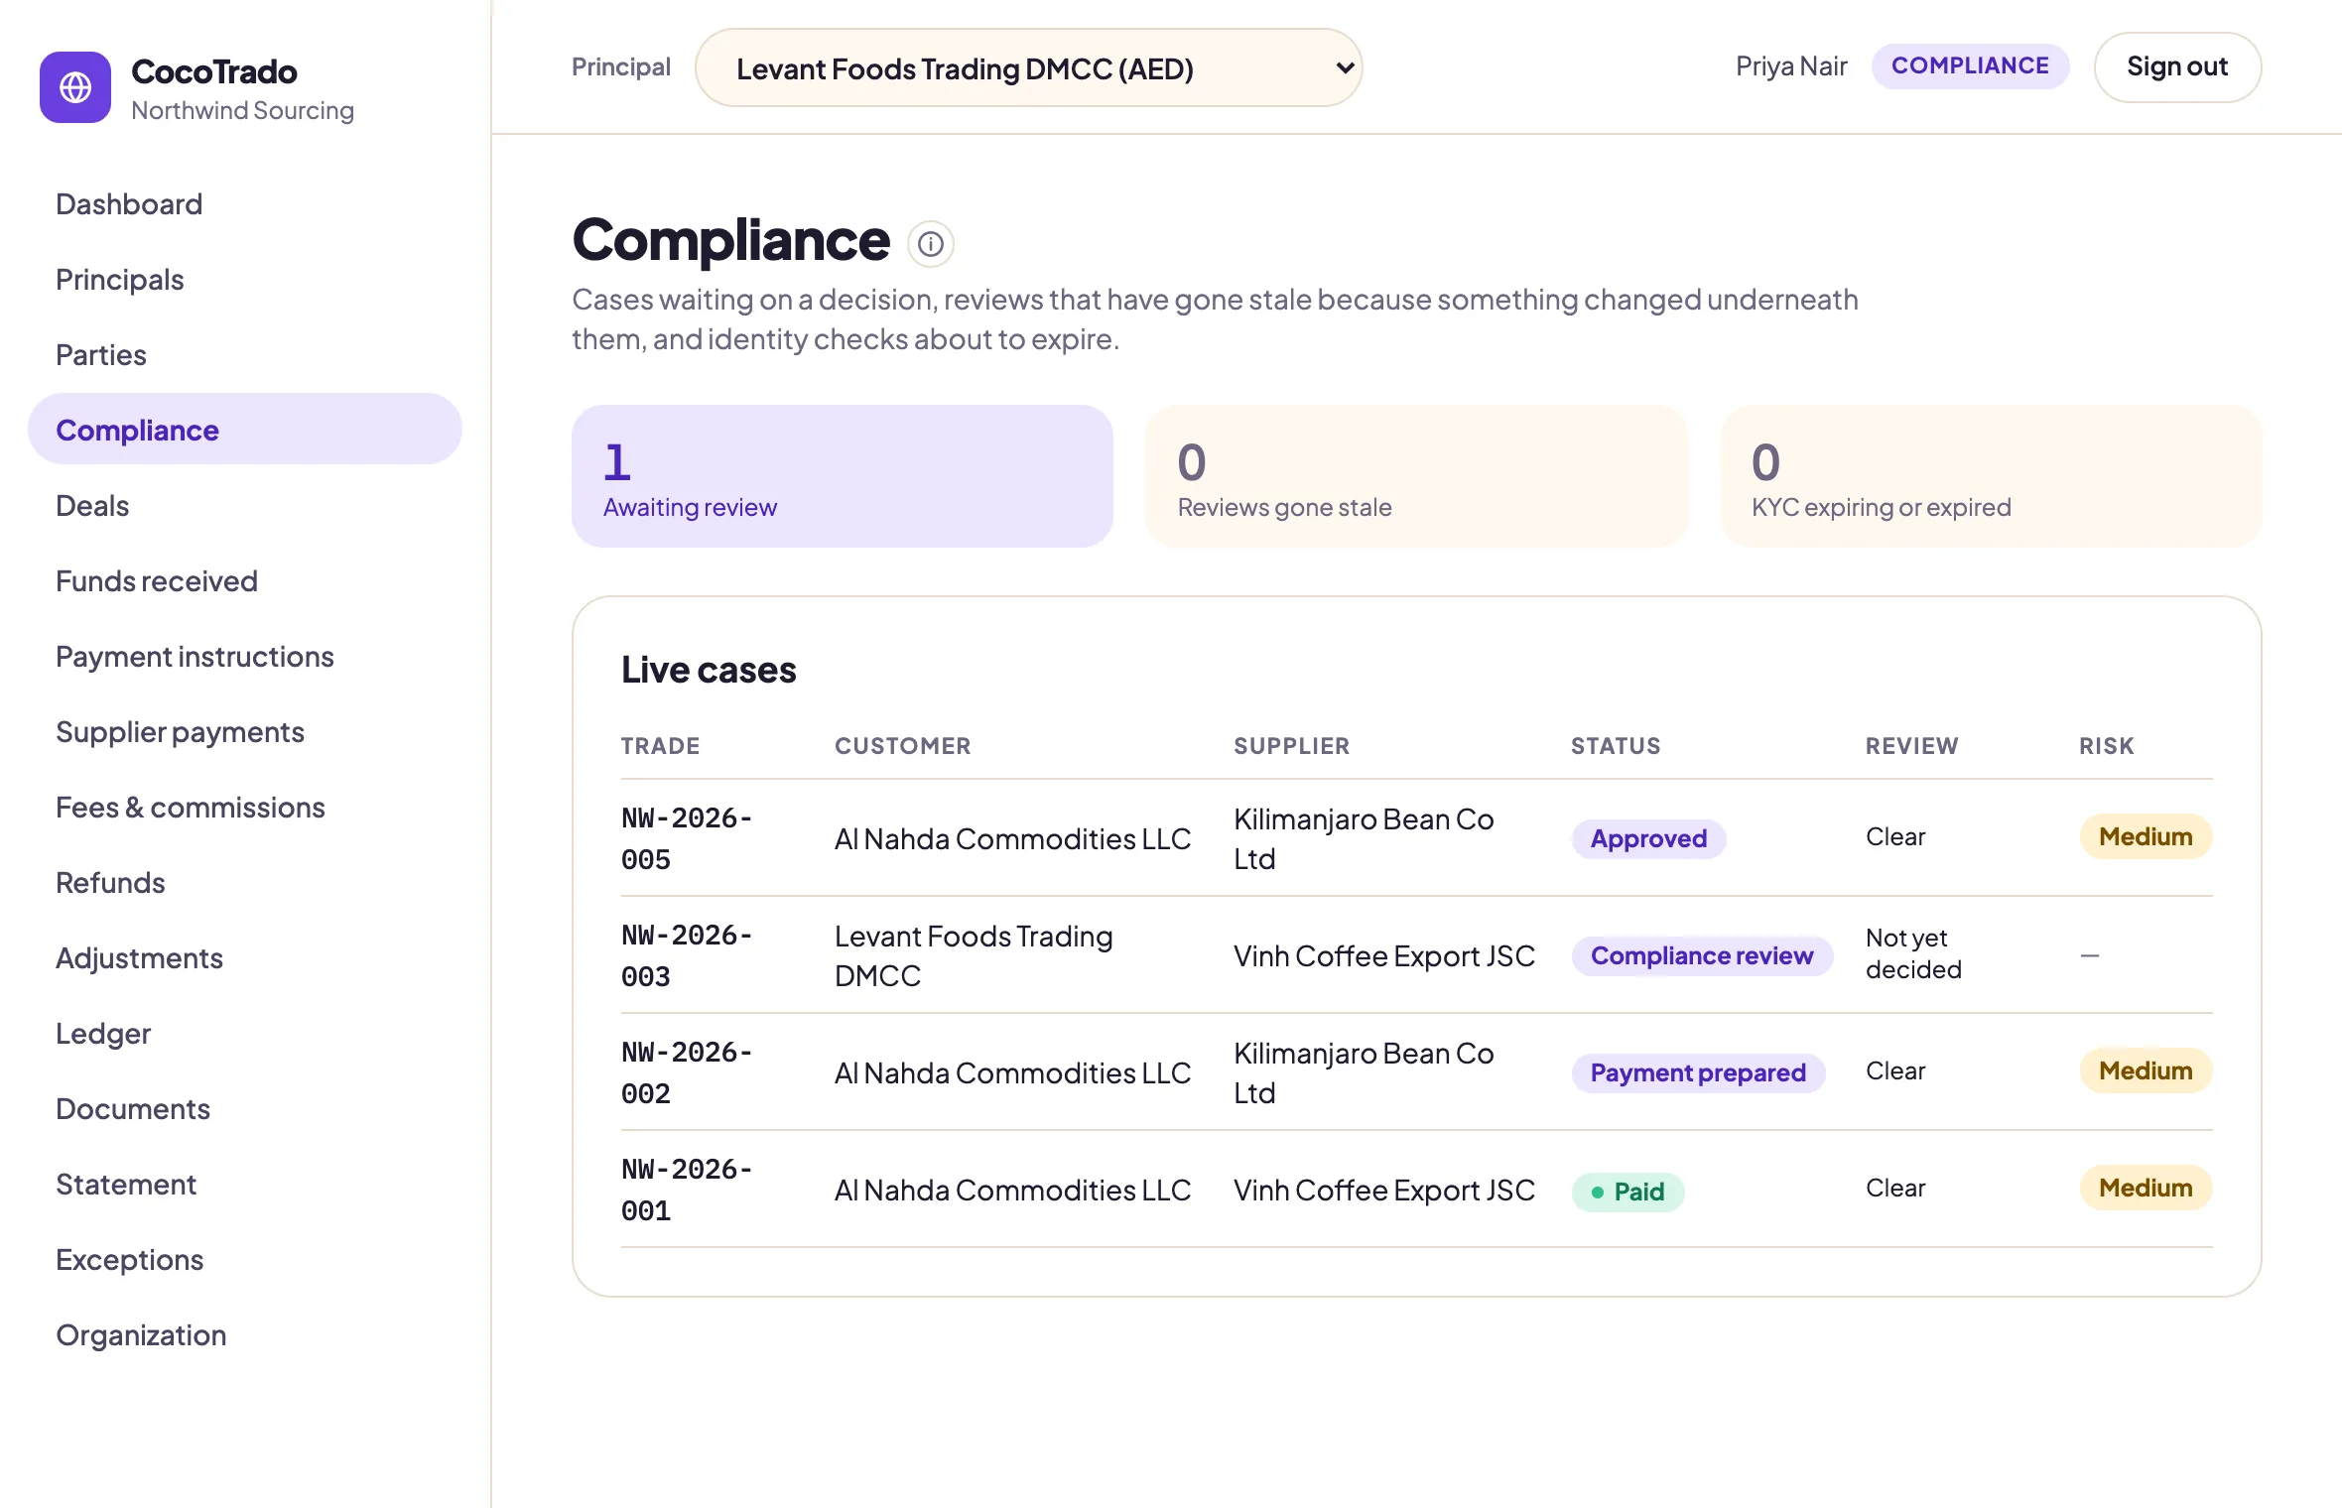Click the COMPLIANCE role badge
The image size is (2342, 1508).
1970,65
